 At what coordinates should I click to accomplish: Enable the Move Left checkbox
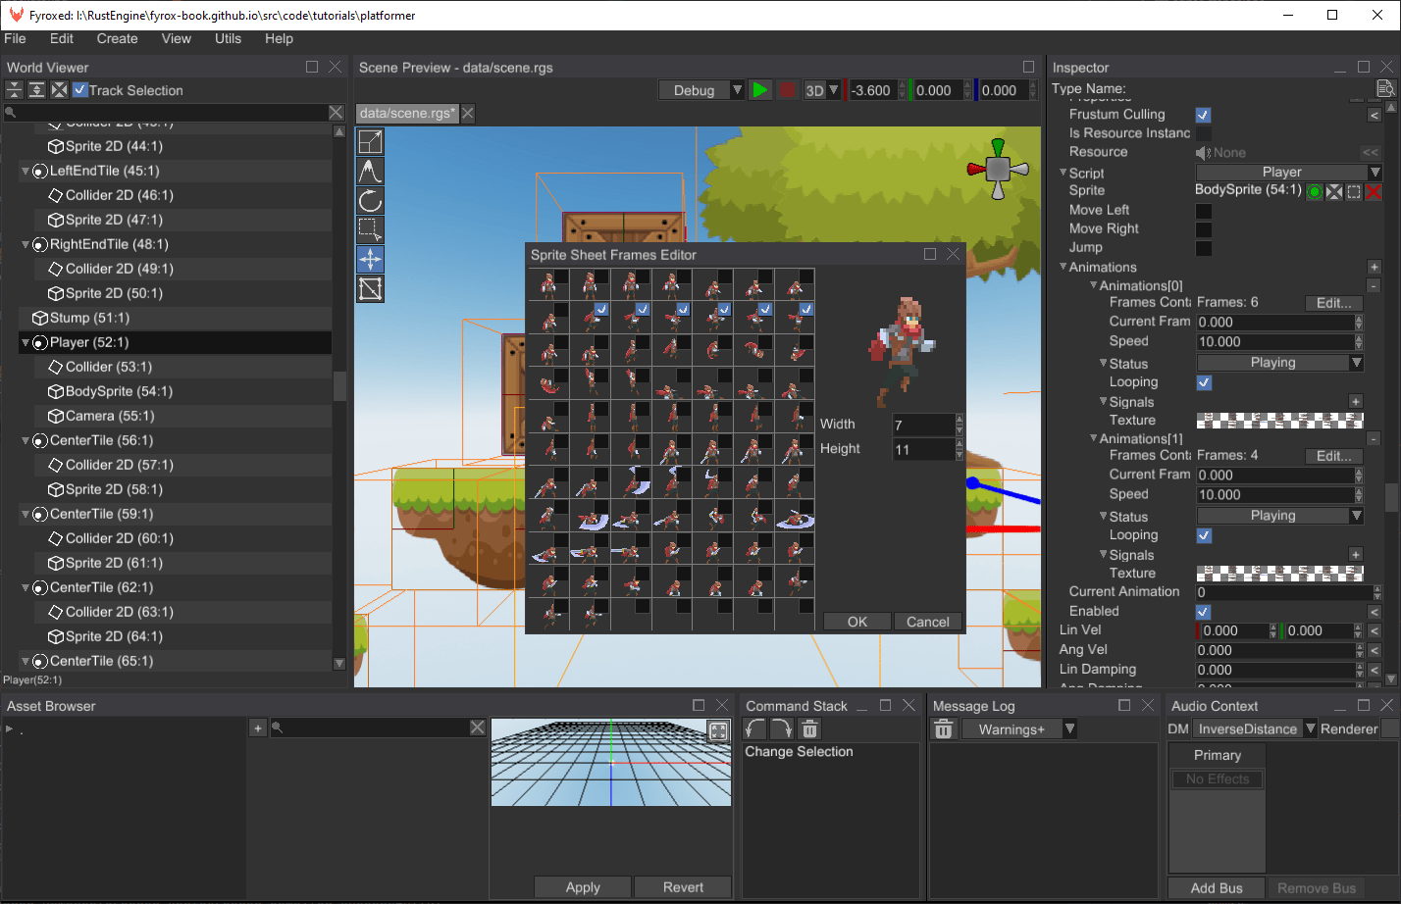[x=1204, y=211]
